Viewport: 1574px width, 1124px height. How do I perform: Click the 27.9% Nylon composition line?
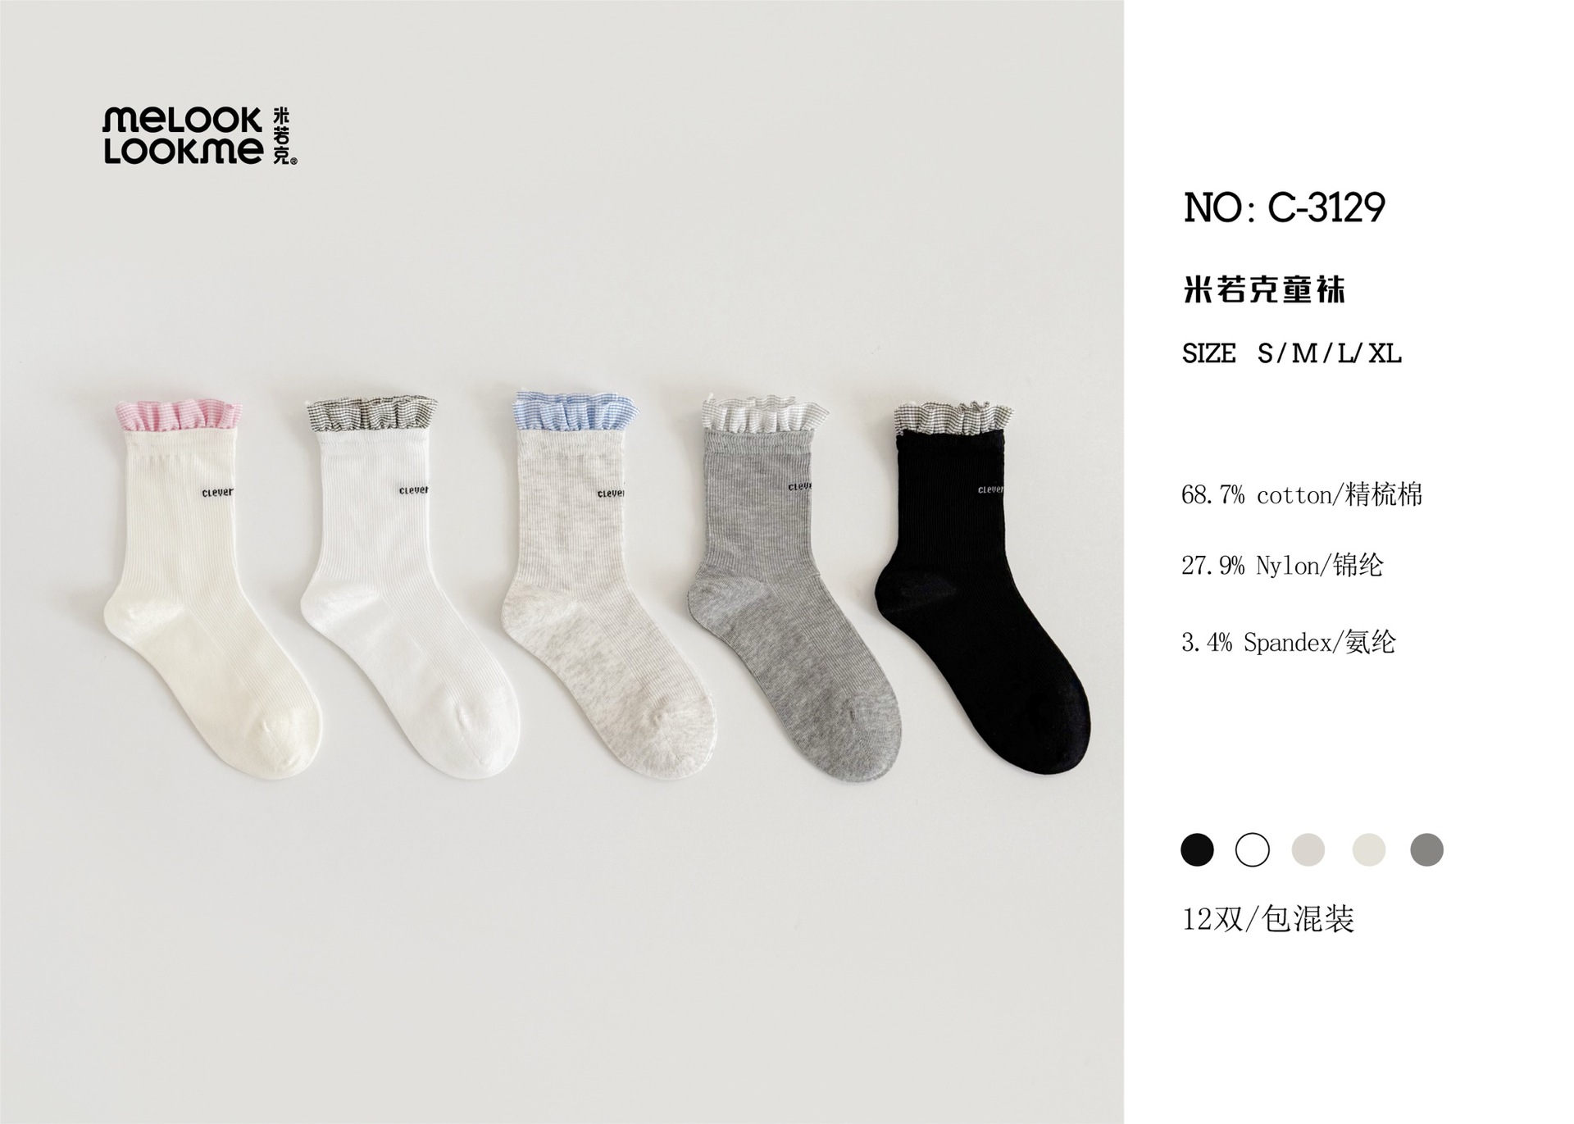click(1282, 565)
